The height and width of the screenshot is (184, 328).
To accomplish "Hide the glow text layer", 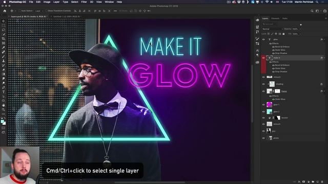I will pos(263,39).
